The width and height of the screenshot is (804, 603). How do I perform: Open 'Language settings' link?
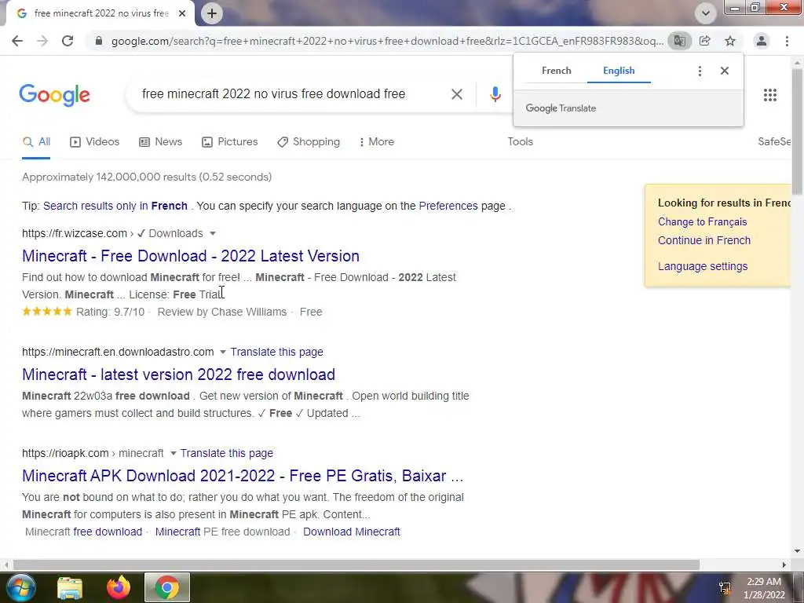point(703,267)
